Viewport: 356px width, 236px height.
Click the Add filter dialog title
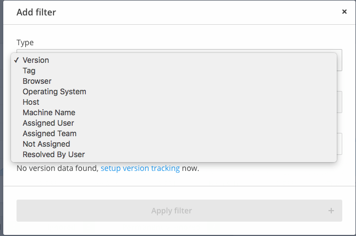36,12
